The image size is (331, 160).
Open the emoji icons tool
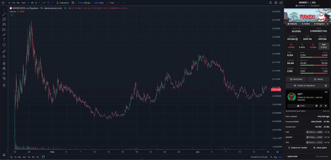(4, 45)
